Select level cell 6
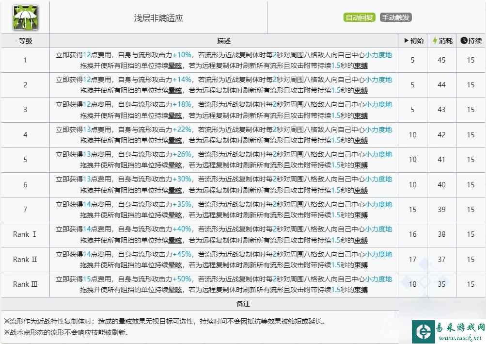 tap(25, 185)
